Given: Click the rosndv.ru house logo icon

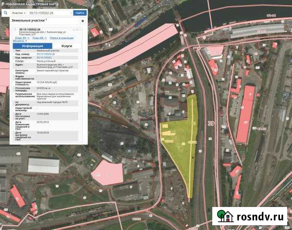Looking at the screenshot, I should [x=222, y=216].
